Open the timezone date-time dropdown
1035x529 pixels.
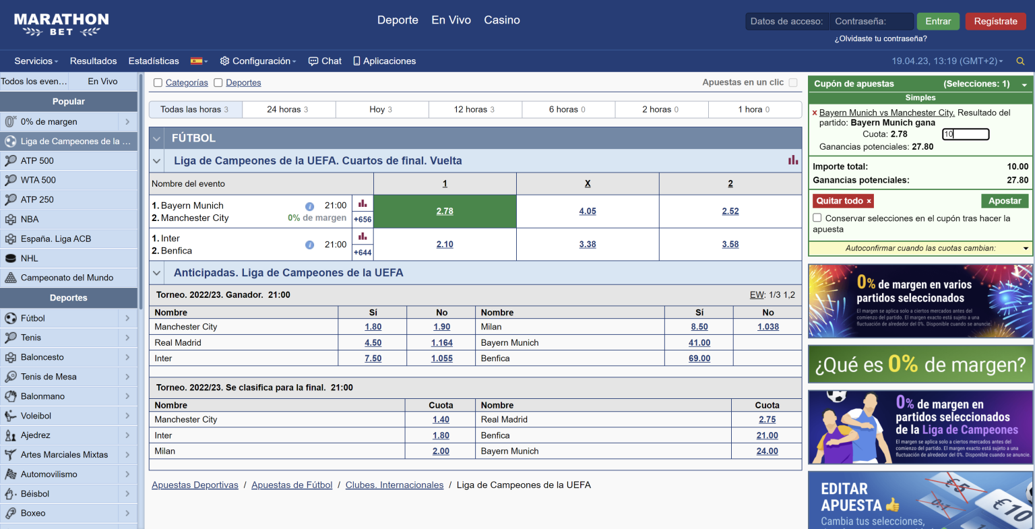[947, 61]
